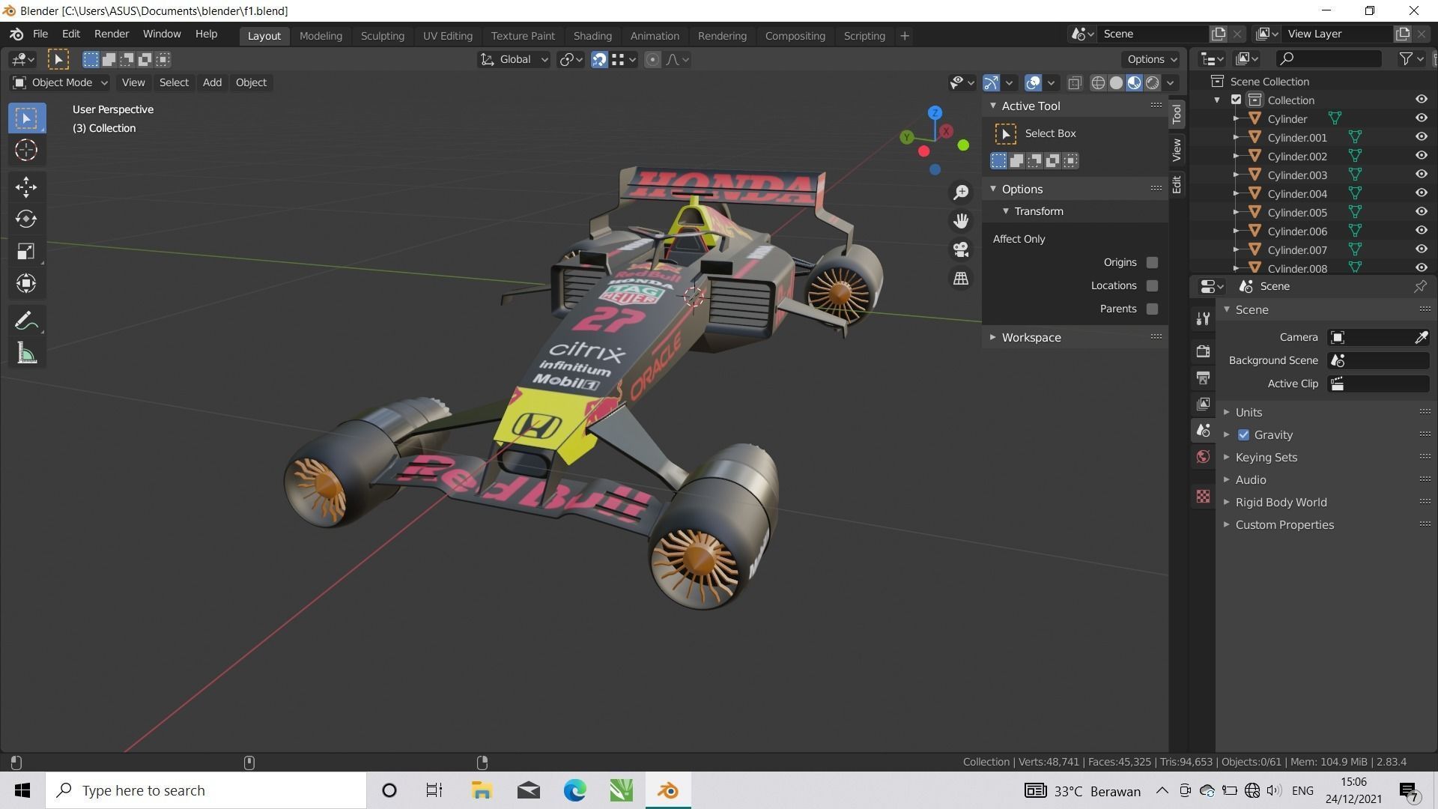Open World properties tab icon
1438x809 pixels.
click(1203, 457)
